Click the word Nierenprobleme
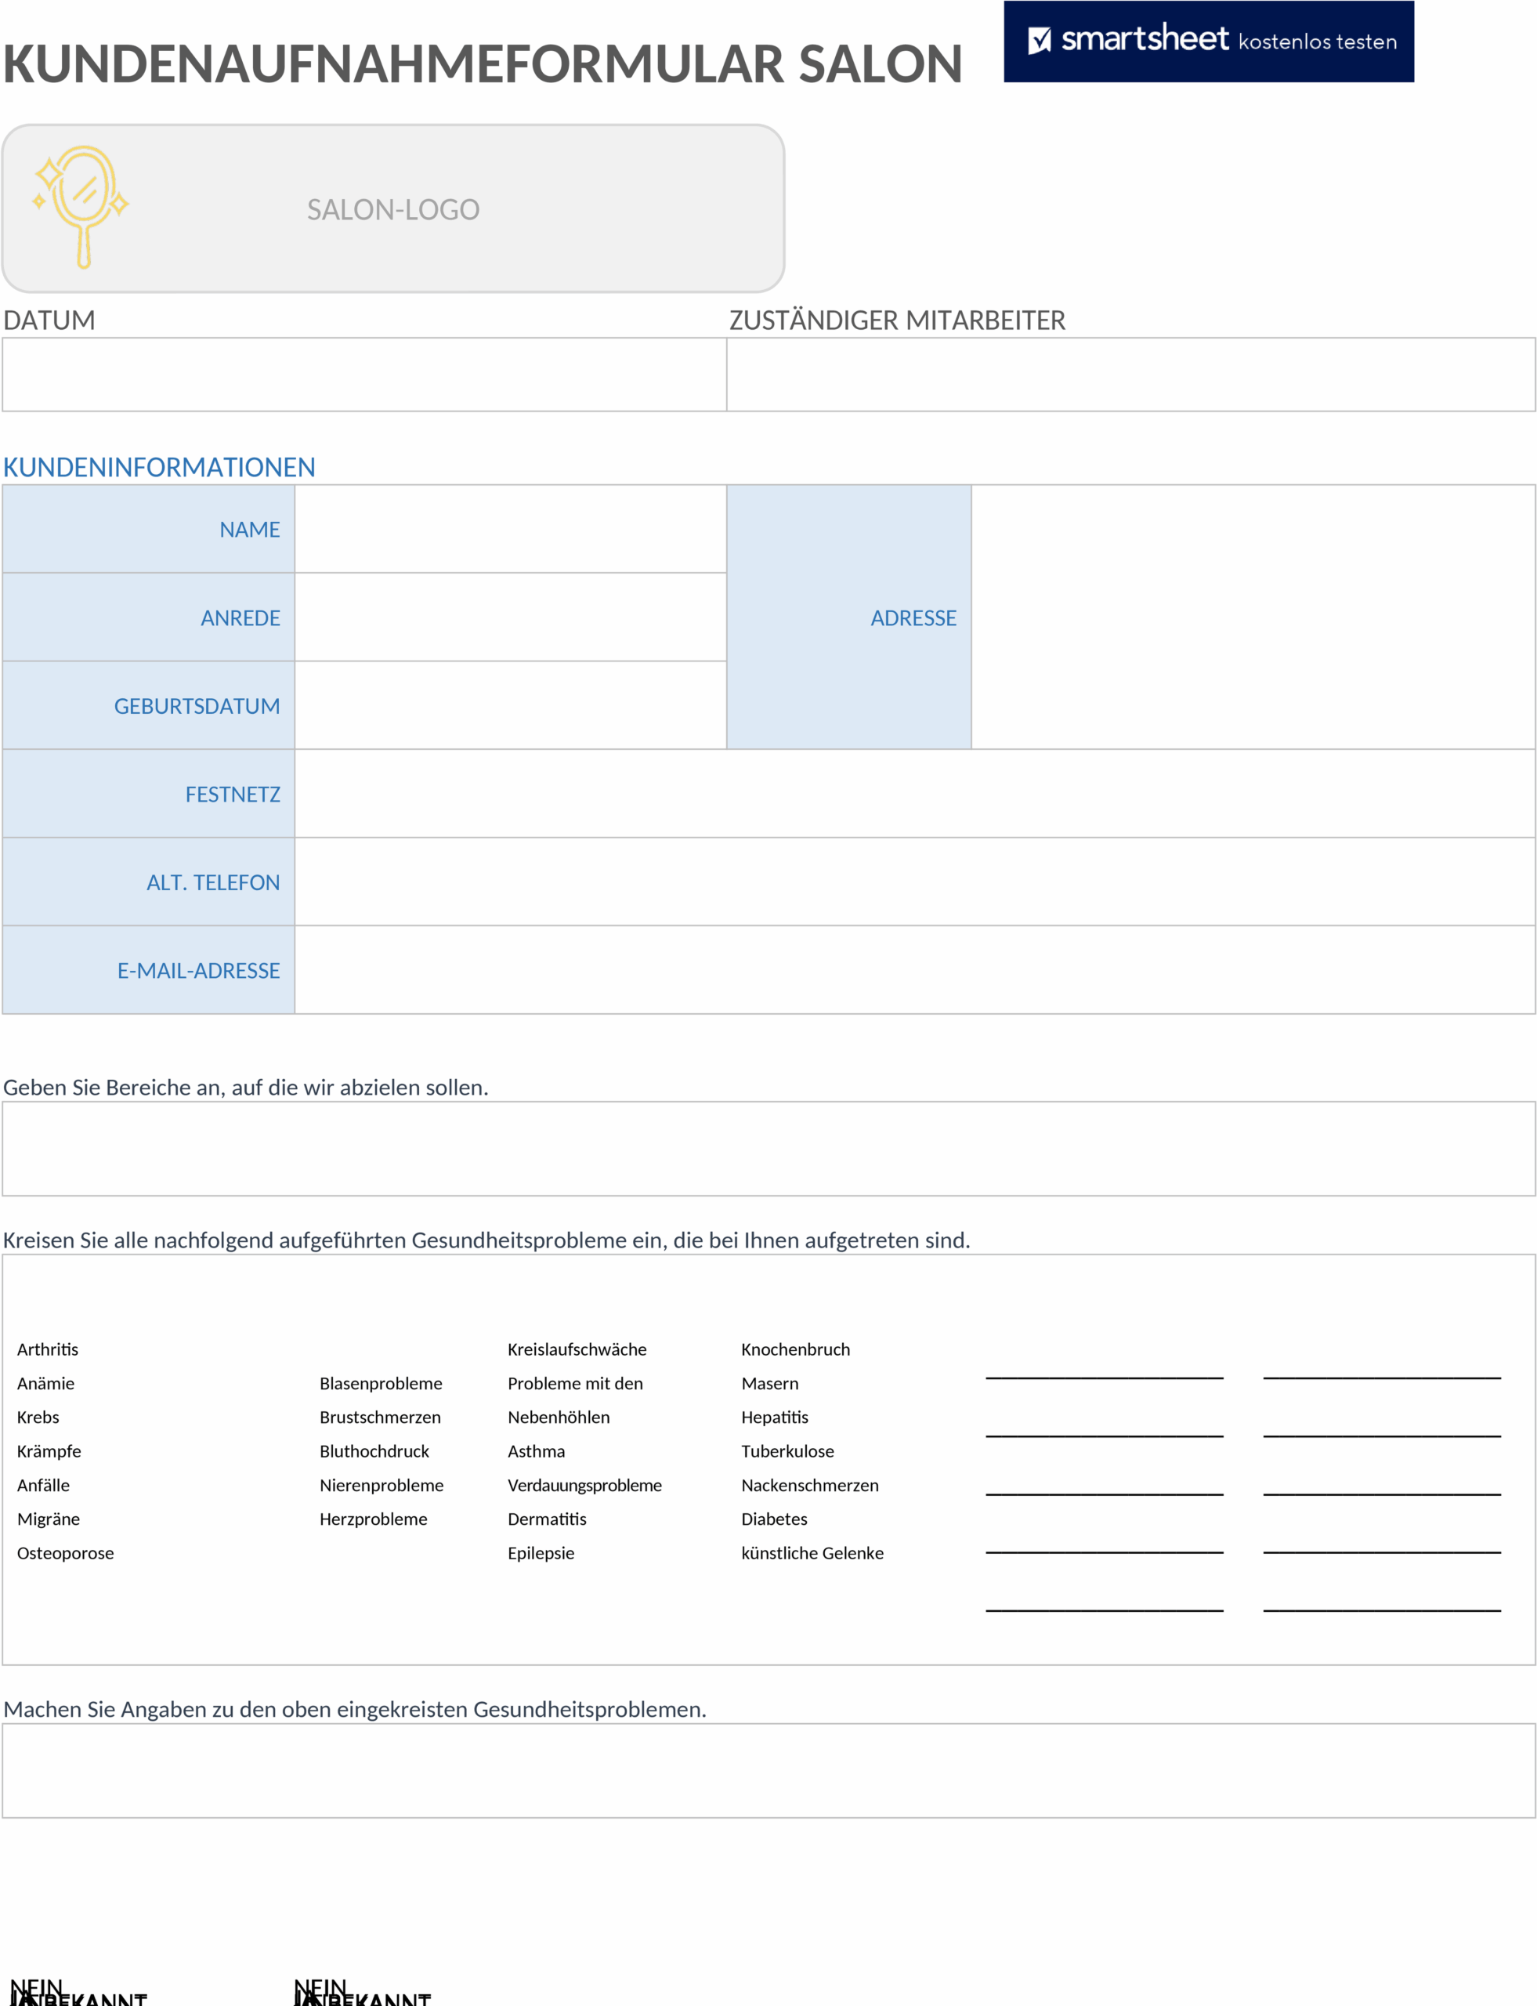This screenshot has height=2006, width=1537. coord(382,1485)
